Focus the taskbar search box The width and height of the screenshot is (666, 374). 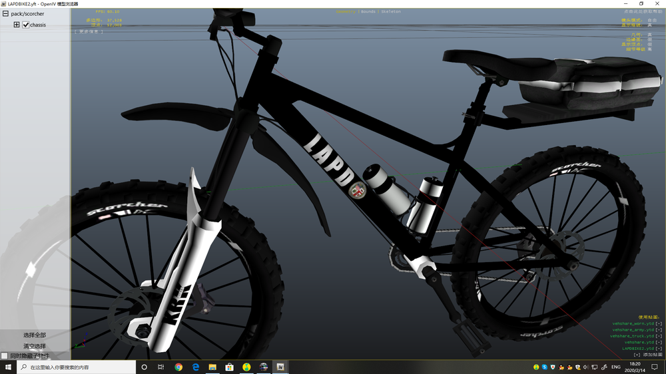tap(77, 367)
